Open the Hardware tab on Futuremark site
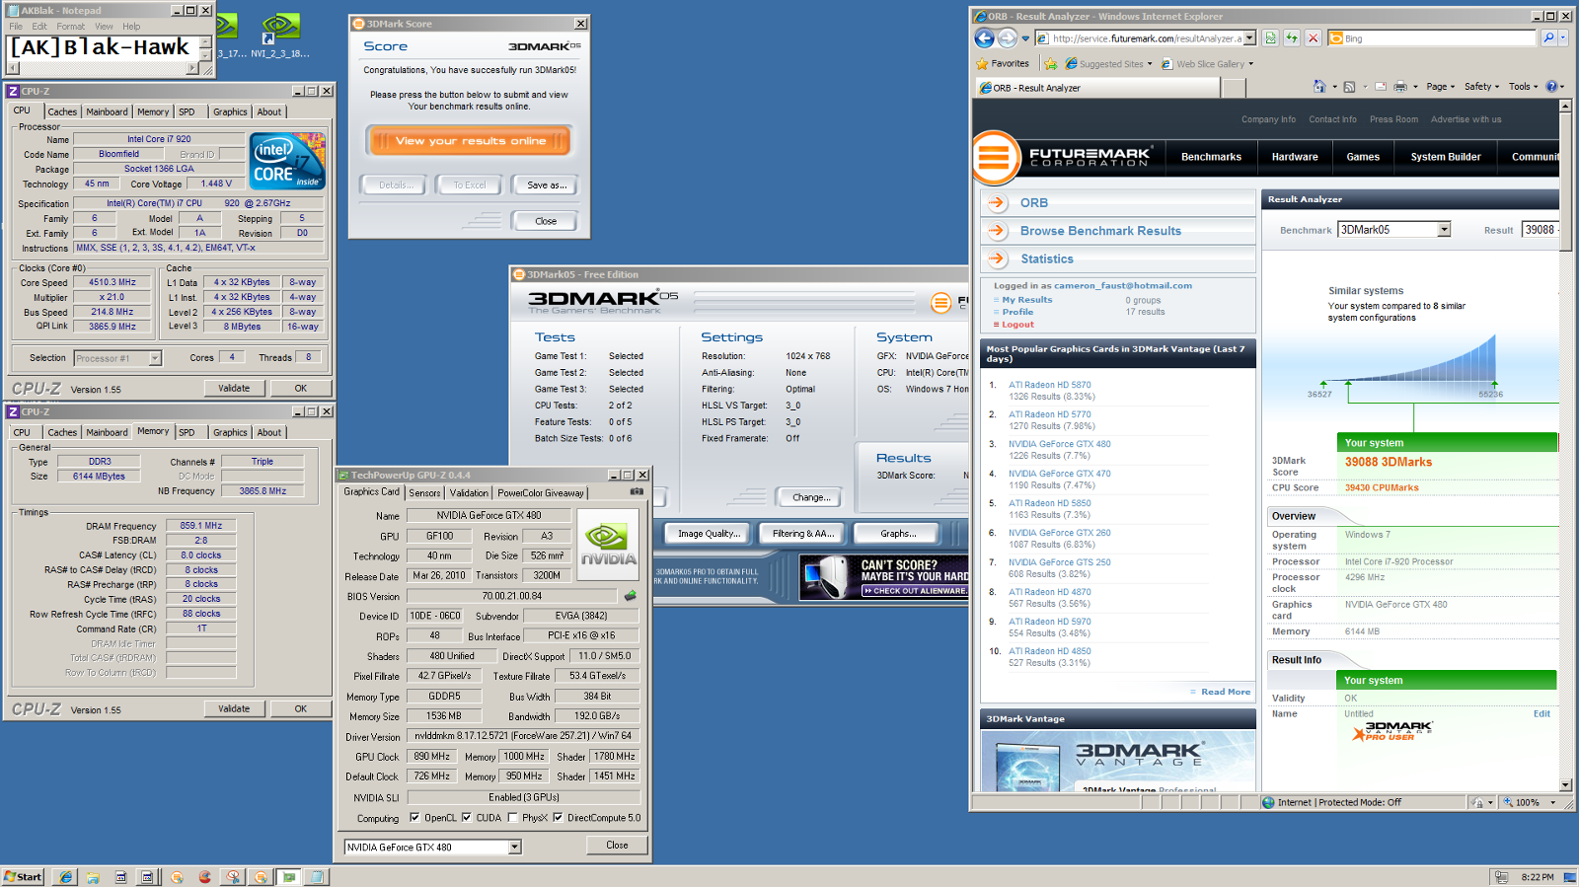This screenshot has height=887, width=1579. click(1295, 157)
